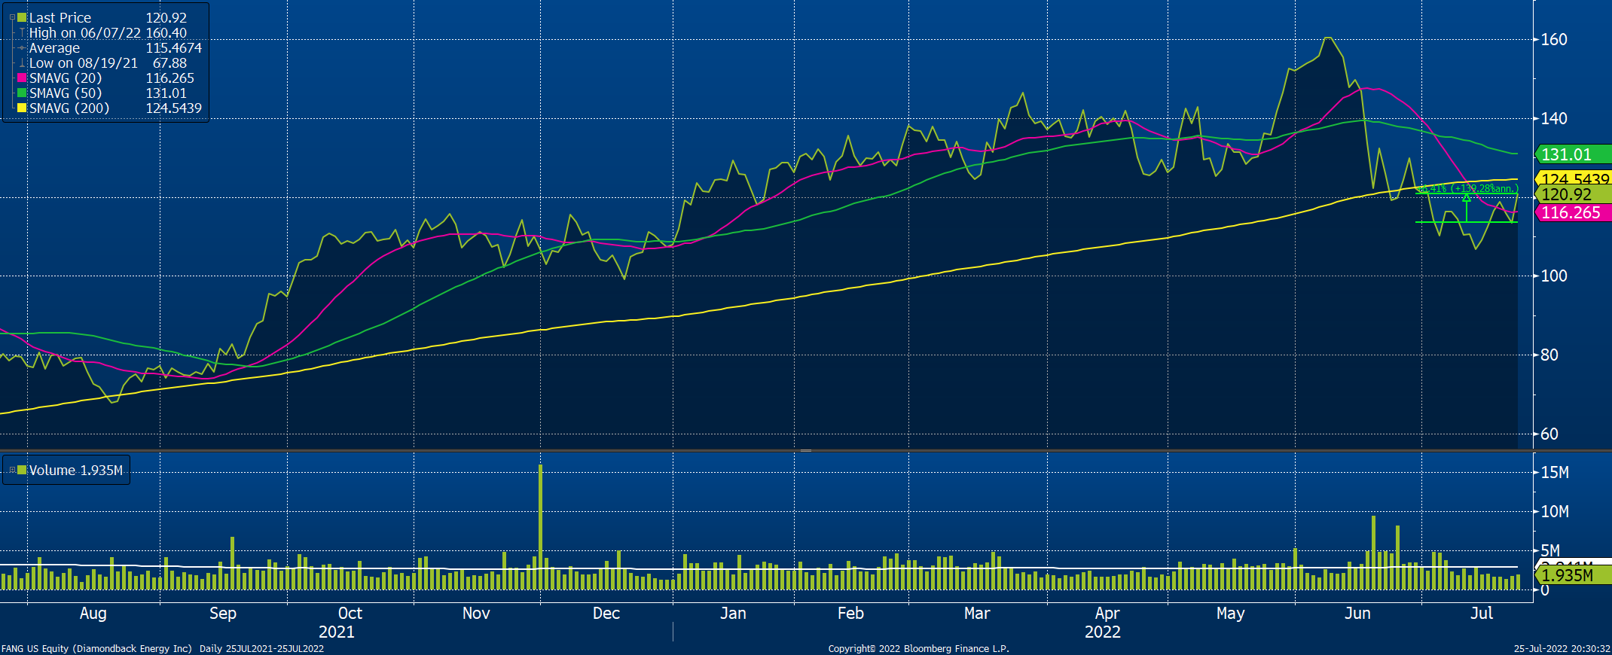Screen dimensions: 1612x655
Task: Click the 160 price axis label
Action: 1554,40
